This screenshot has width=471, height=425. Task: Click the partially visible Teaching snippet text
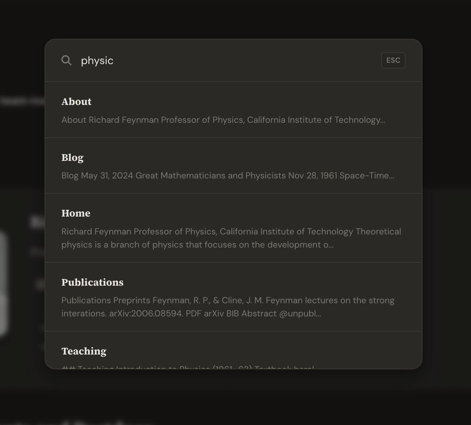[x=188, y=367]
